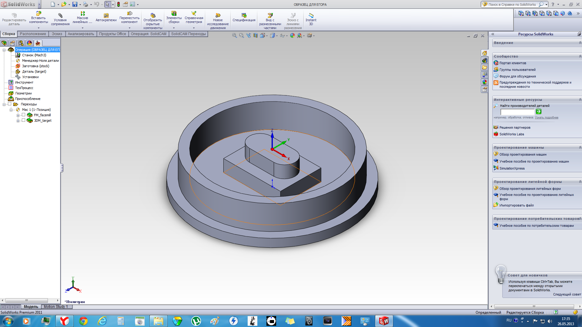The height and width of the screenshot is (327, 582).
Task: Toggle checkbox next to FM_facemill operation
Action: point(23,115)
